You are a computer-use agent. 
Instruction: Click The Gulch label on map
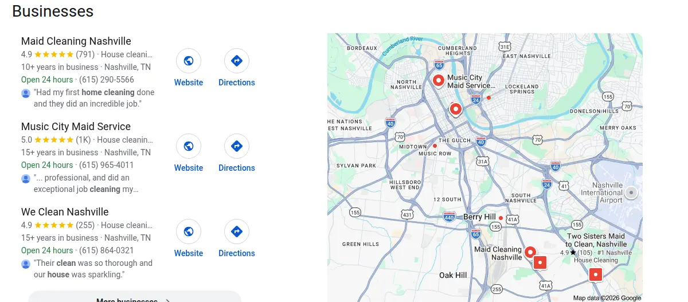click(455, 140)
